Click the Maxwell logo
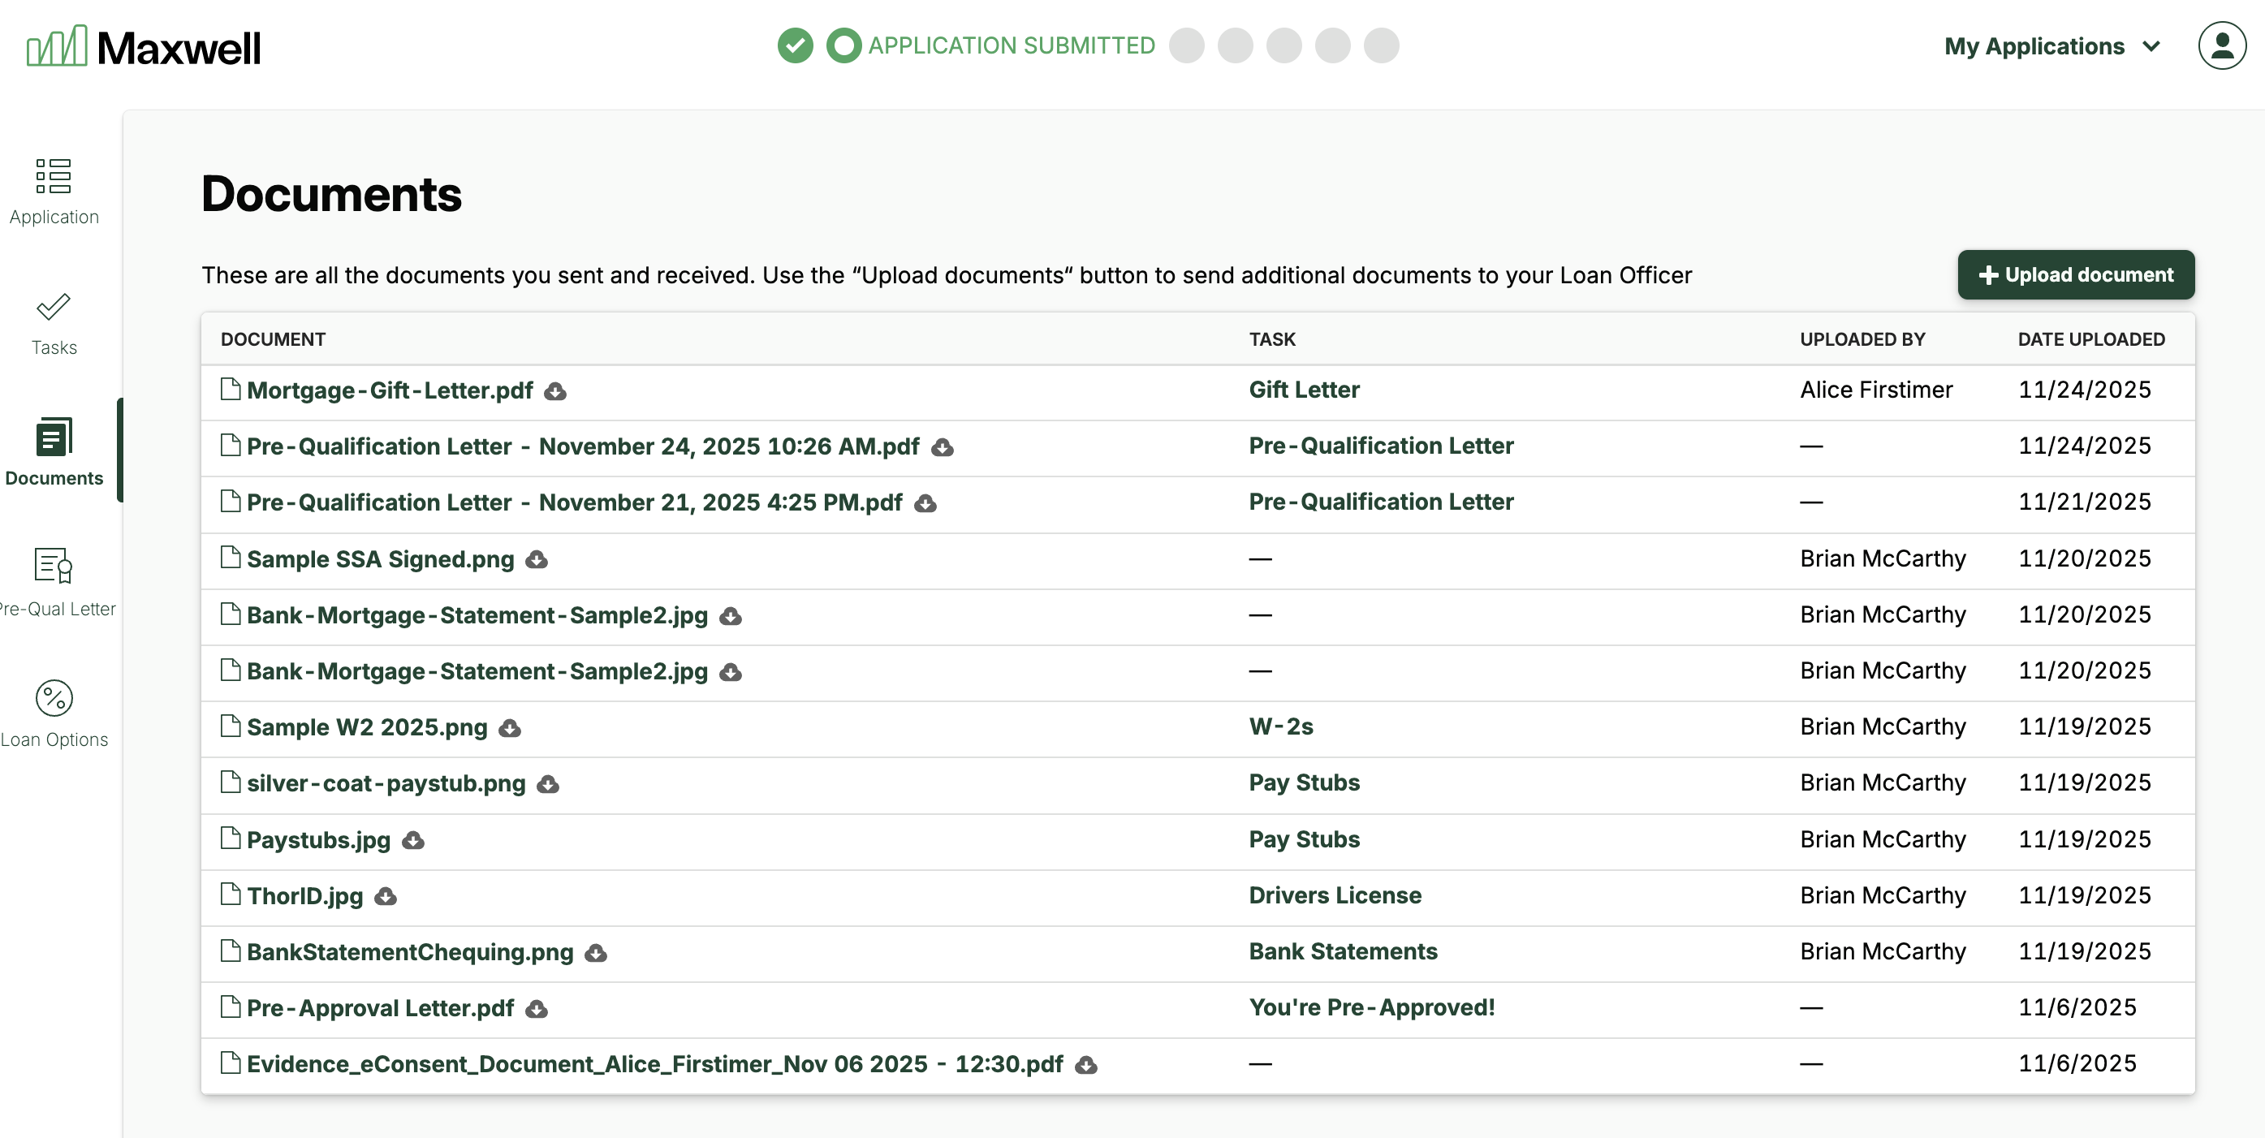Image resolution: width=2265 pixels, height=1138 pixels. tap(144, 45)
